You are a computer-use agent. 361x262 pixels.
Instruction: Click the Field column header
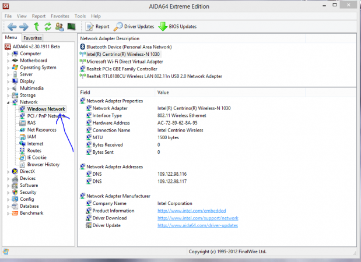116,93
